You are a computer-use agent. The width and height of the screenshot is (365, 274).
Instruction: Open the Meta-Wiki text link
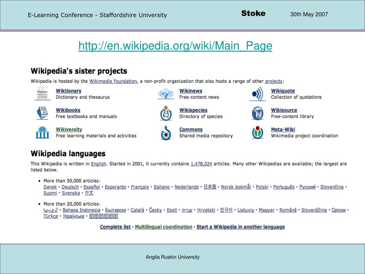point(283,130)
